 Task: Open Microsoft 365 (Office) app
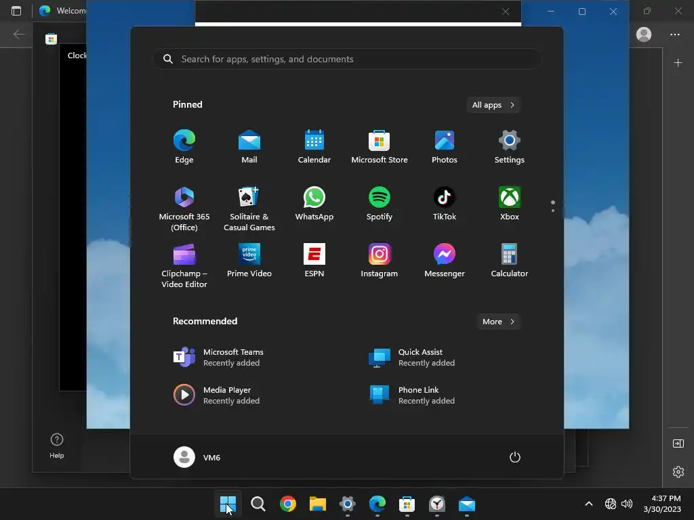coord(184,209)
